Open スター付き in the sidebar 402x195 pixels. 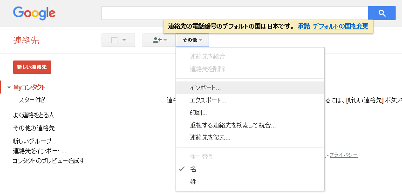[x=32, y=100]
